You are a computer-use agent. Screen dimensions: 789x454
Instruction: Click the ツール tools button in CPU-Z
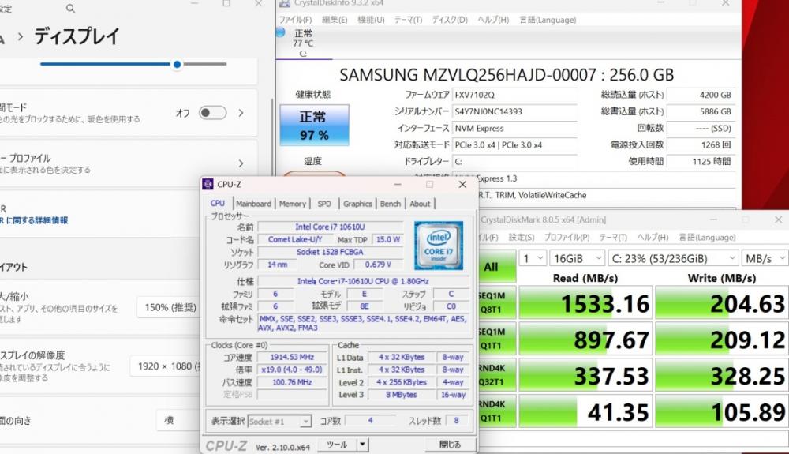tap(337, 445)
